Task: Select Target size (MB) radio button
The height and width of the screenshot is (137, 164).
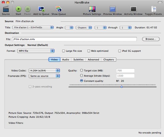Action: [81, 70]
